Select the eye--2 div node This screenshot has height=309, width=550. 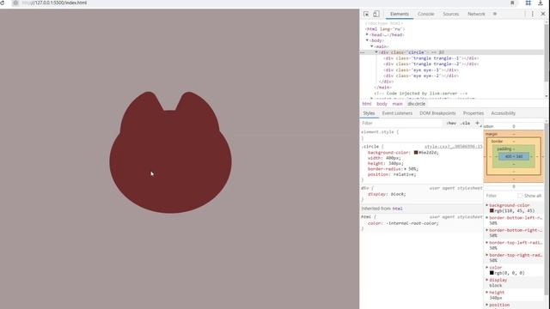click(x=421, y=76)
